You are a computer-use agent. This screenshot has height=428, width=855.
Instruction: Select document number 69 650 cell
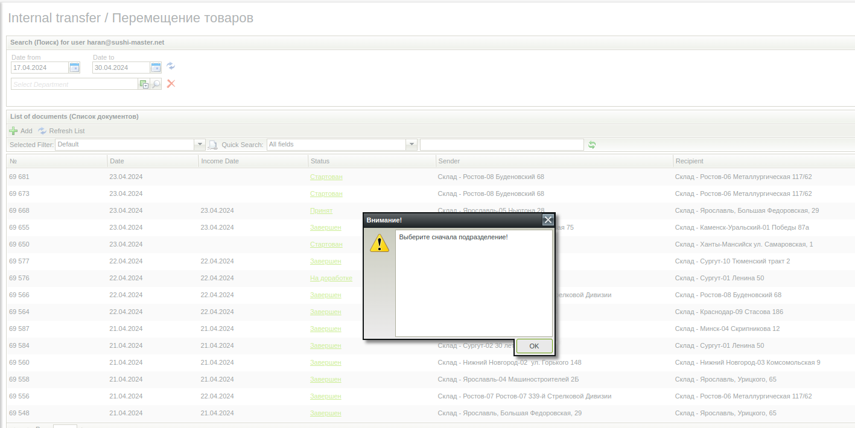[x=19, y=244]
